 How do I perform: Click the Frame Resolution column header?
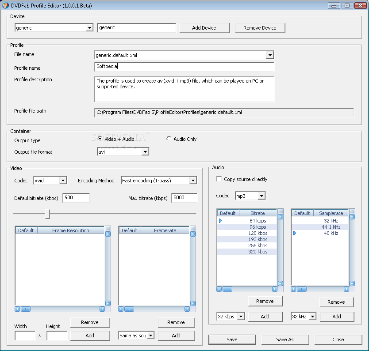71,230
